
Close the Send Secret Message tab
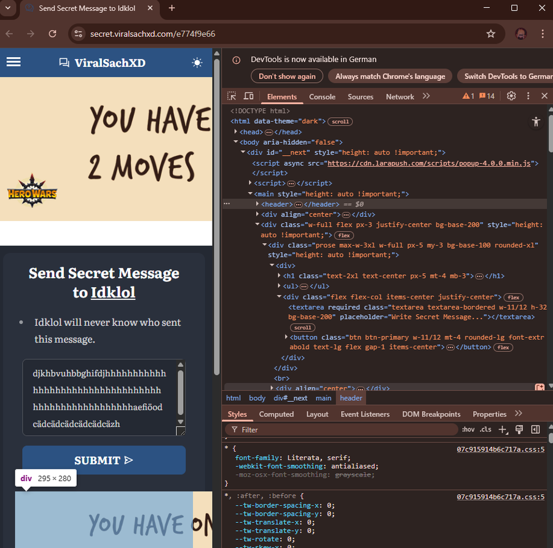pos(150,8)
